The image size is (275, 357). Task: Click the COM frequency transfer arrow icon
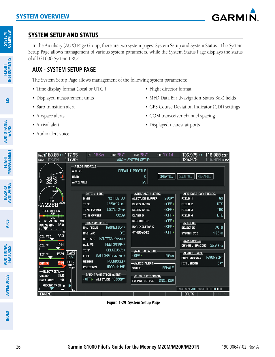click(x=200, y=155)
